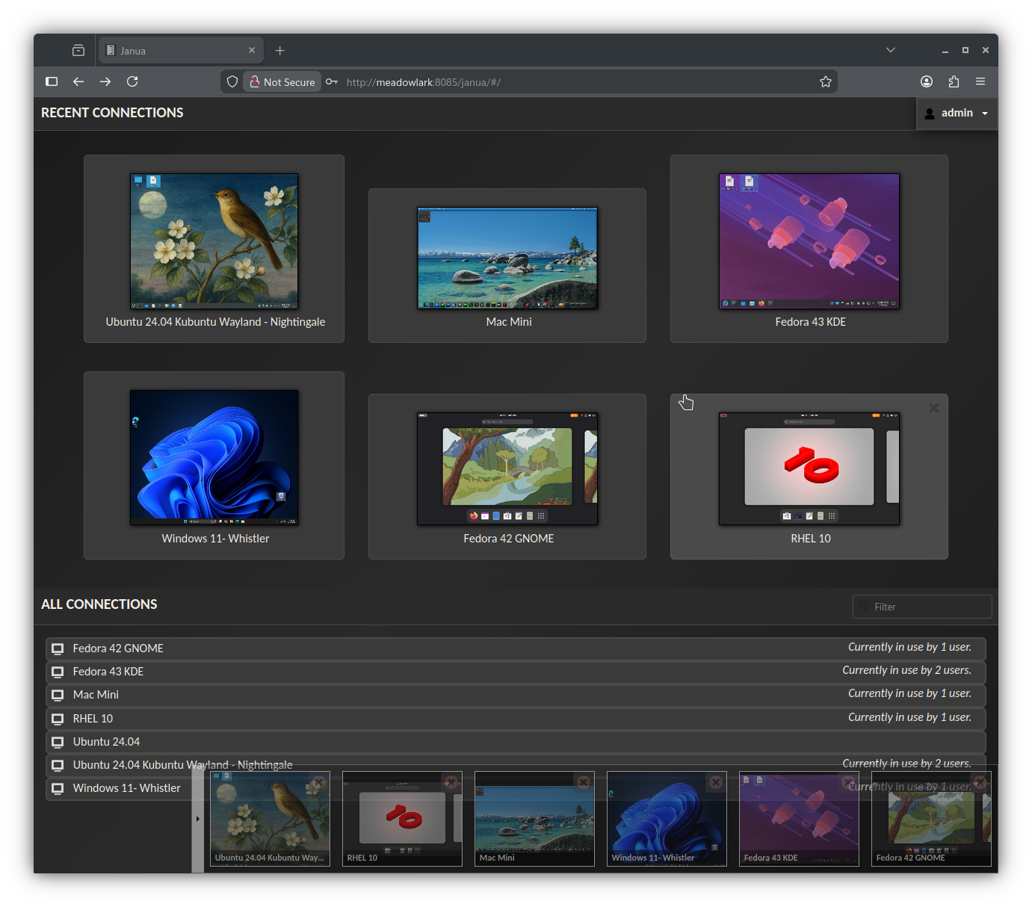Screen dimensions: 1032x907
Task: Disconnect the Windows 11- Whistler bottom panel session
Action: (715, 782)
